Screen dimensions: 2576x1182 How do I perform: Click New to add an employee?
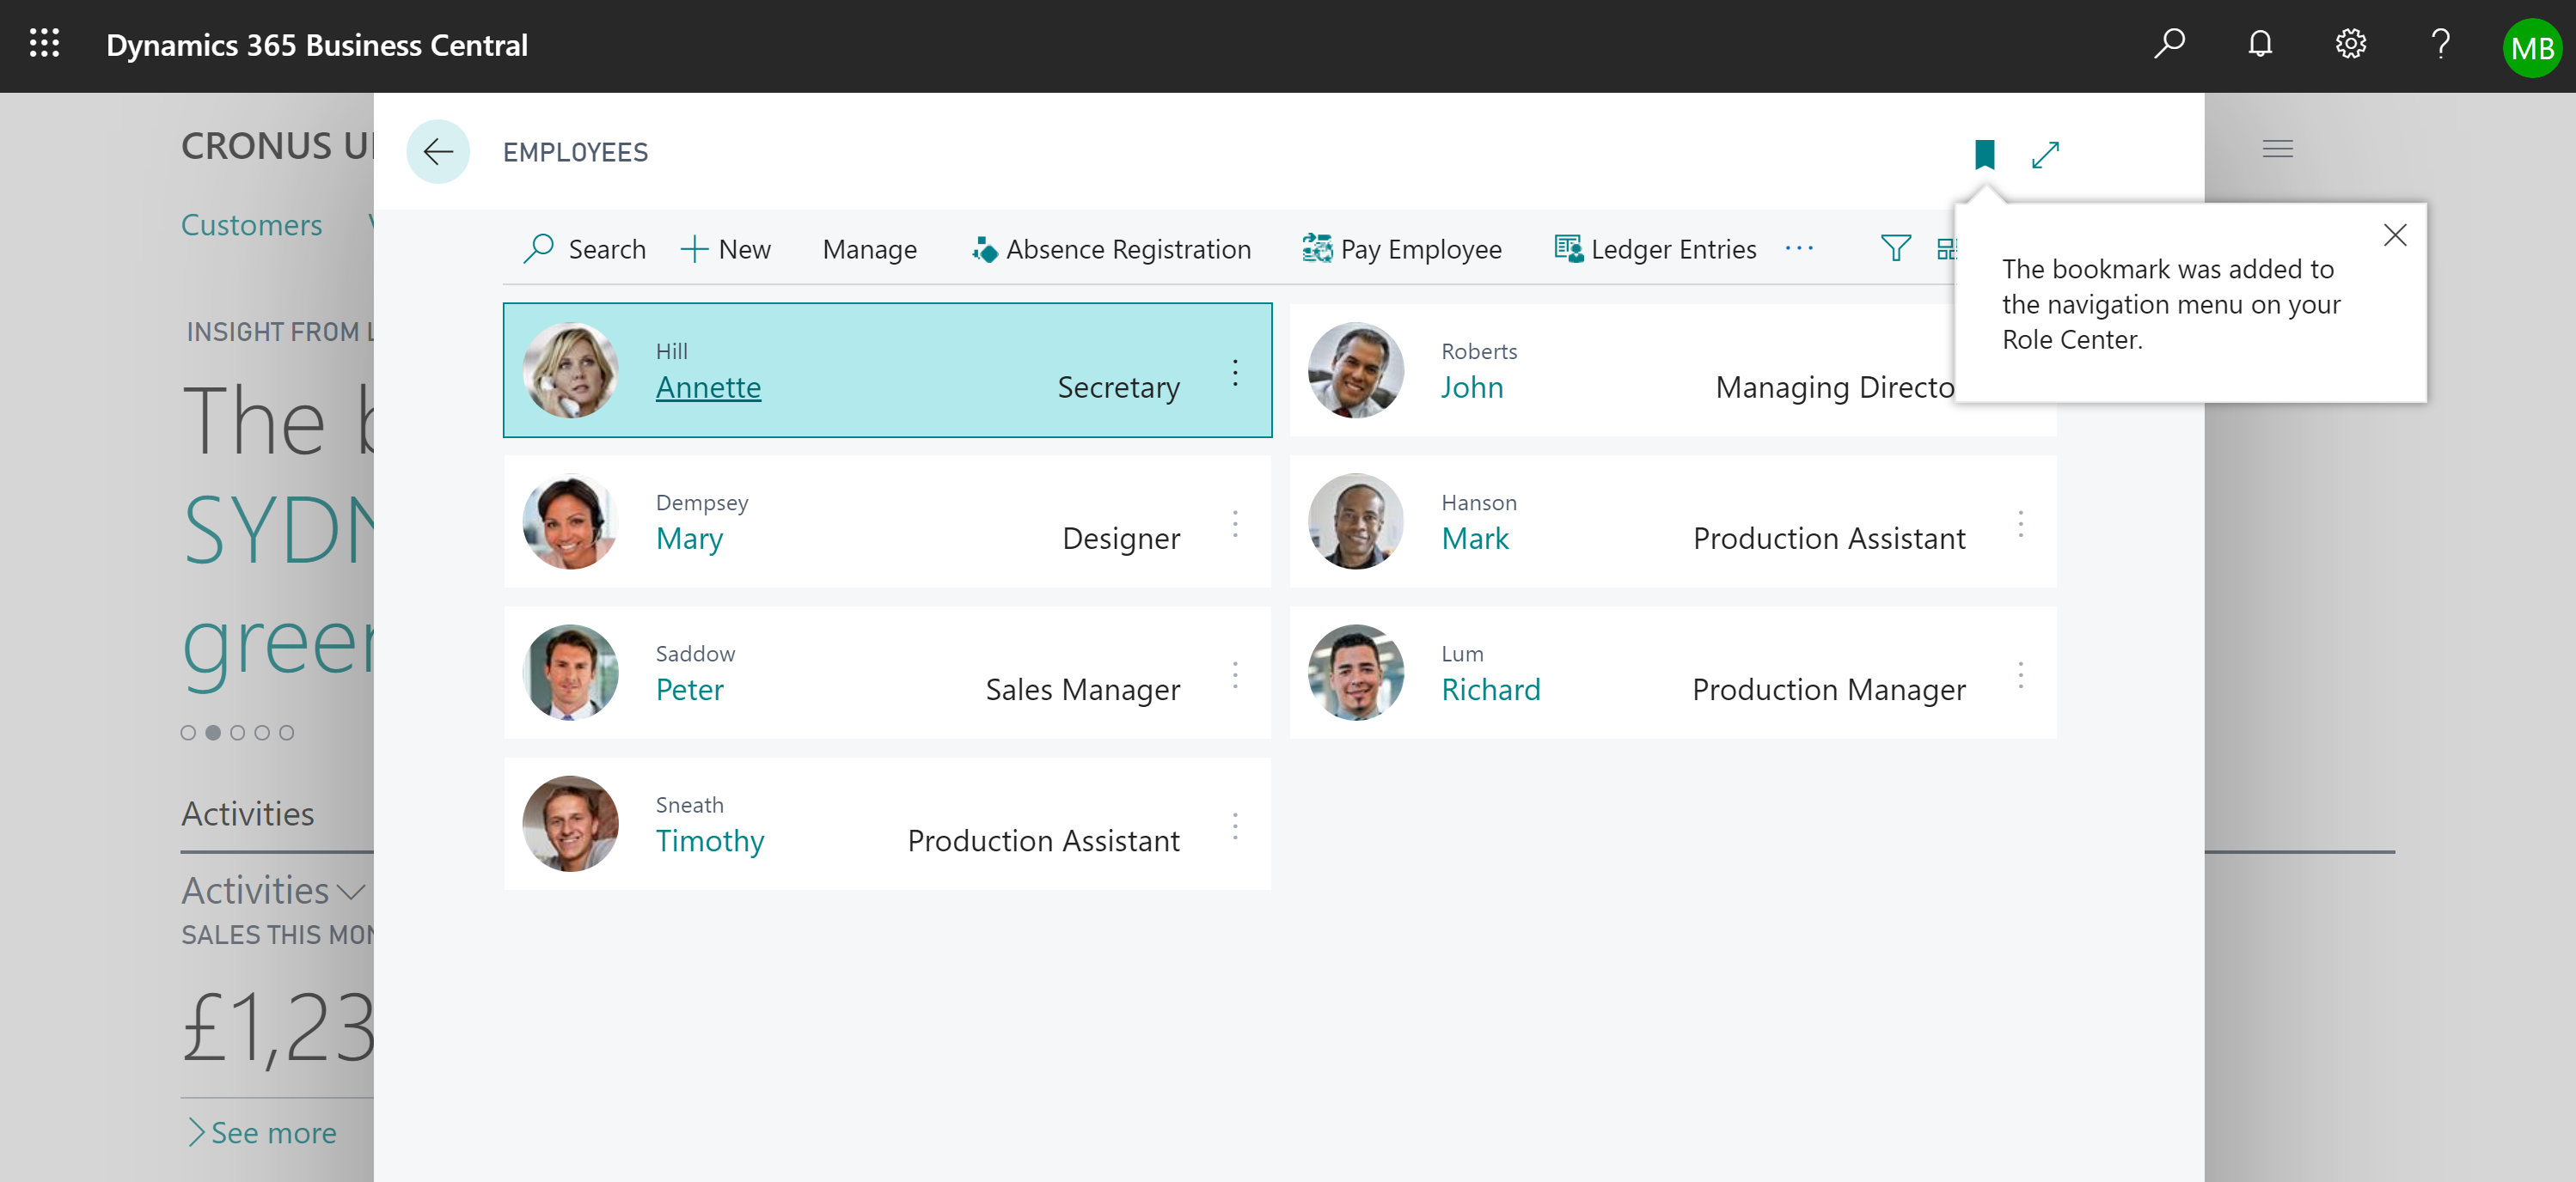pyautogui.click(x=728, y=247)
